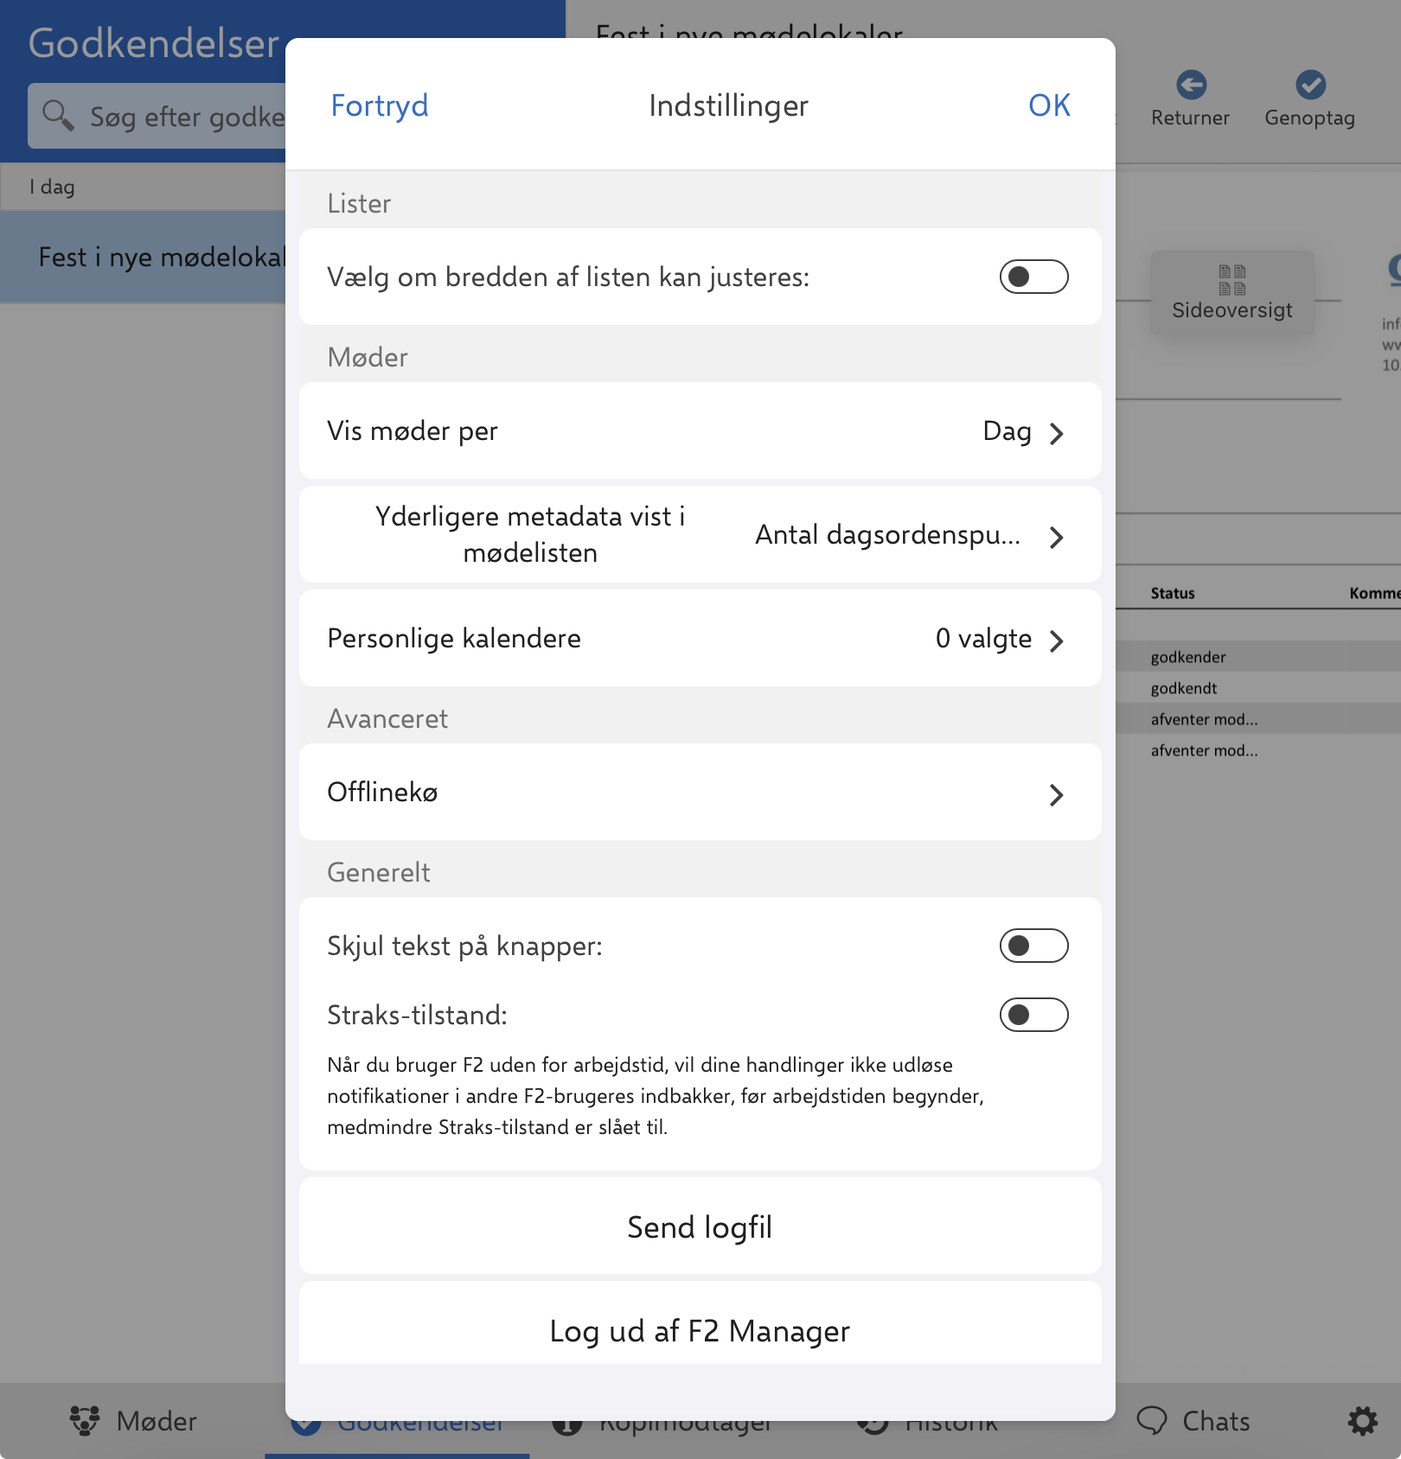Switch to the Chats tab

[x=1193, y=1421]
